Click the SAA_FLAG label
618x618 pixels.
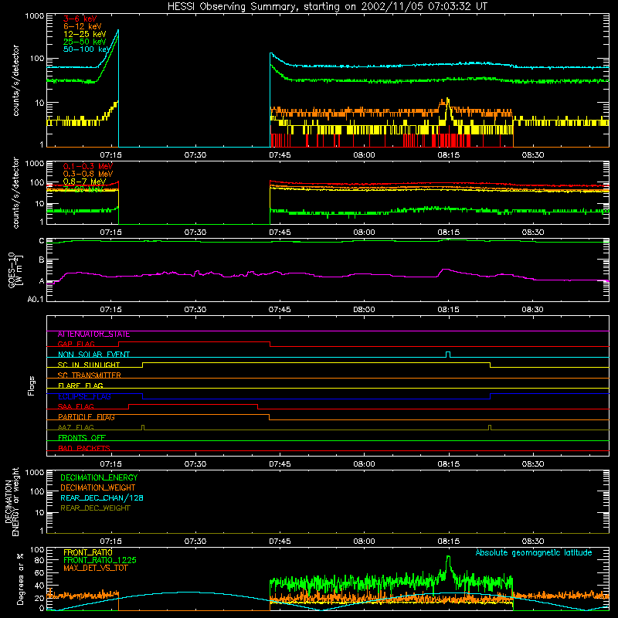coord(76,406)
